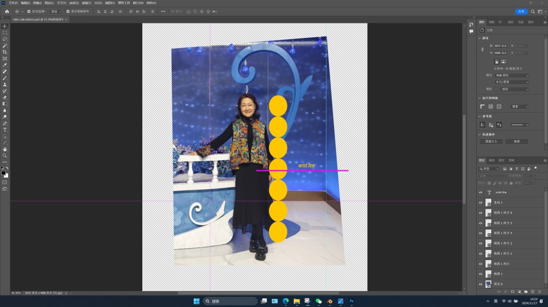Hide the 图层 0 layer
This screenshot has width=548, height=307.
click(x=480, y=284)
